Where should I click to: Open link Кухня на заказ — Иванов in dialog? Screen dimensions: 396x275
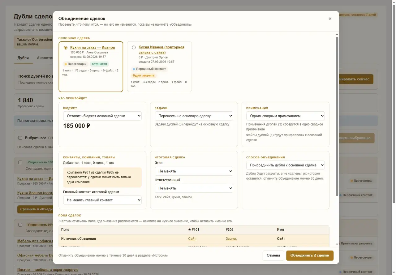coord(93,47)
